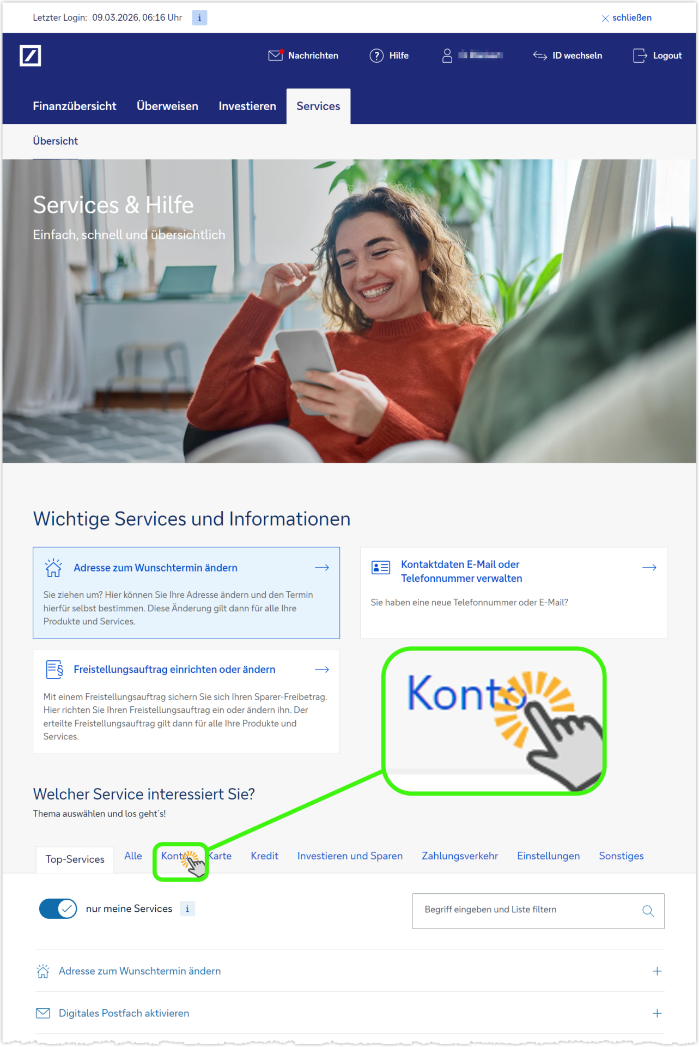Click schließen to dismiss login banner
699x1047 pixels.
tap(627, 18)
